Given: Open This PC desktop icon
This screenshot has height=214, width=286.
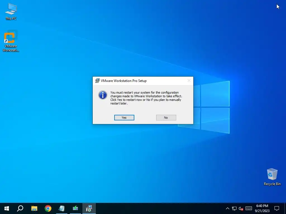Looking at the screenshot, I should tap(11, 12).
